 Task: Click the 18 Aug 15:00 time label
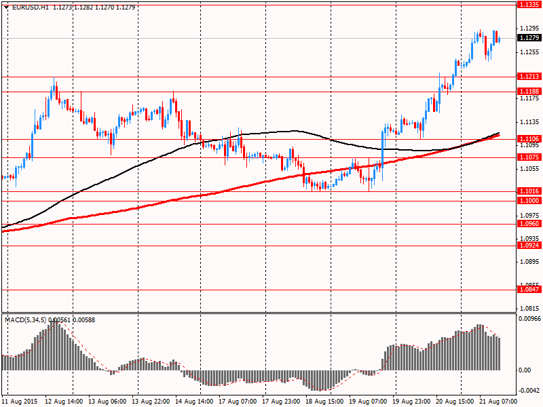pyautogui.click(x=324, y=402)
